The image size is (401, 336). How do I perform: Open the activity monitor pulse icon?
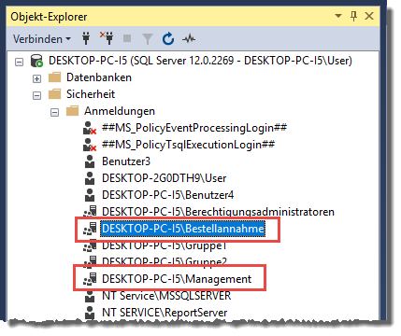click(189, 39)
